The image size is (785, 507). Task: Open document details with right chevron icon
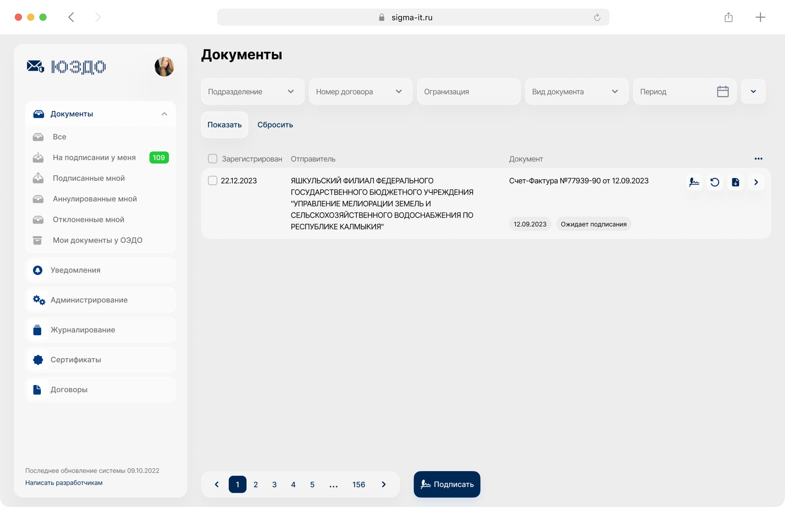(x=756, y=182)
